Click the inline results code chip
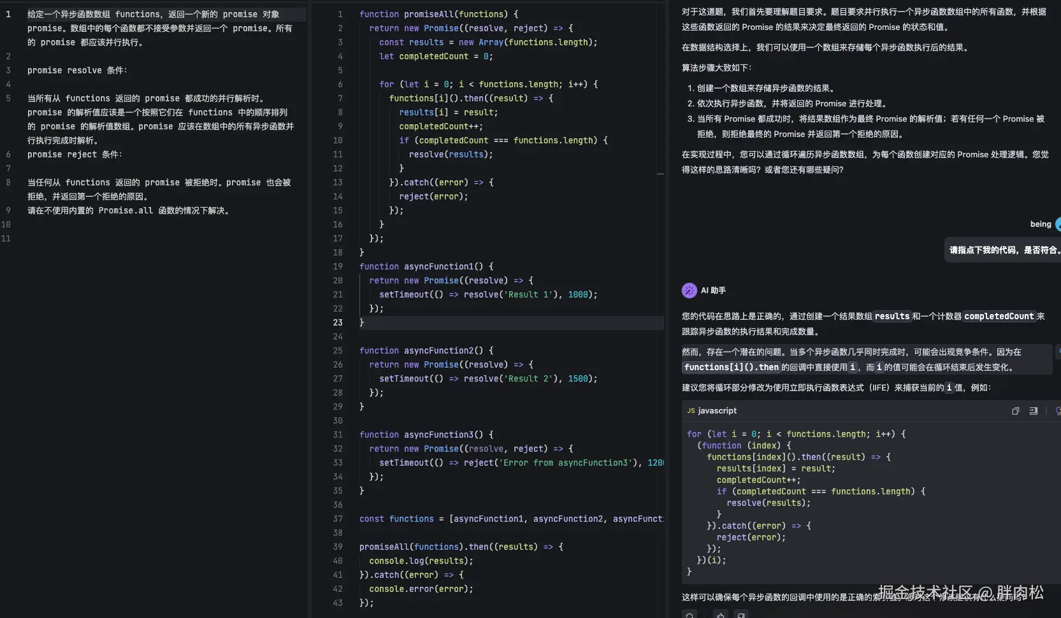 click(x=891, y=317)
